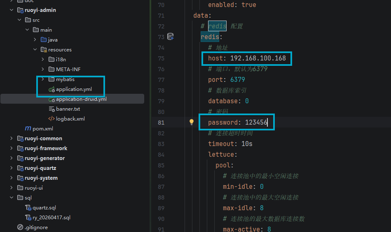
Task: Collapse the main folder
Action: pyautogui.click(x=27, y=30)
